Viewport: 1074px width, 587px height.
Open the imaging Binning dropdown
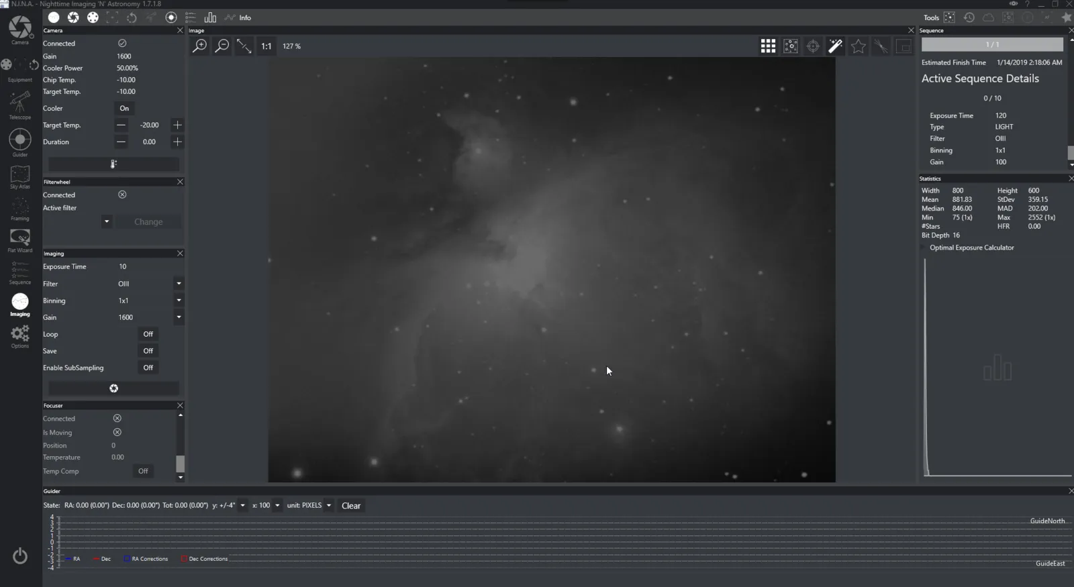[x=179, y=301]
